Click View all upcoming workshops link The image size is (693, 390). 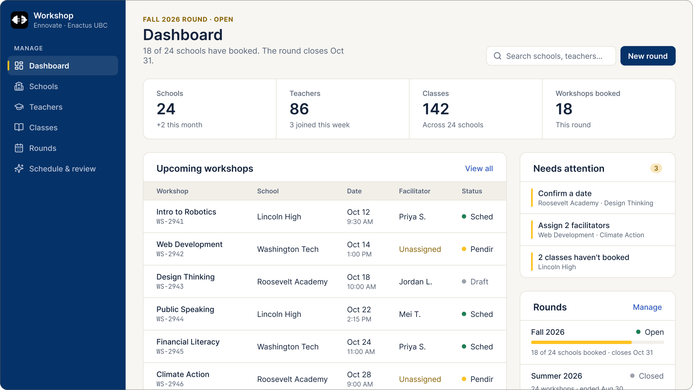(x=479, y=168)
